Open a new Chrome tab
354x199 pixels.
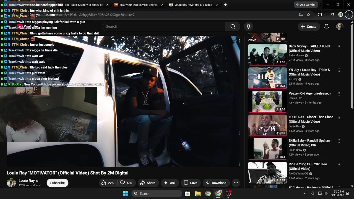point(225,5)
